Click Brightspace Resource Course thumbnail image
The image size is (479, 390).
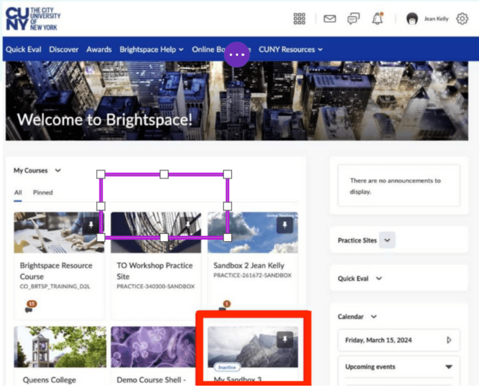[x=59, y=233]
